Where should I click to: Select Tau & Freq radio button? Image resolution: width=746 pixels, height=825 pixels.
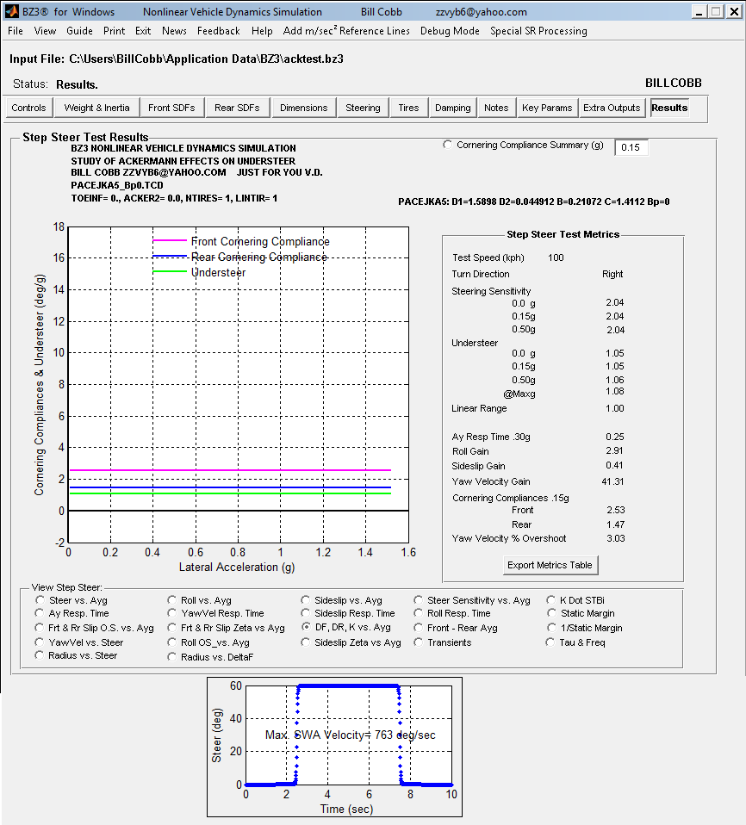(551, 642)
